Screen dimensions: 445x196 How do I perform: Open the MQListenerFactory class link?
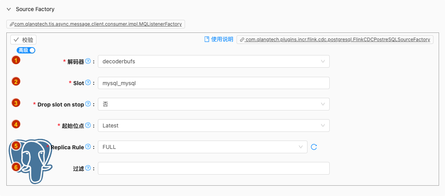(x=96, y=24)
